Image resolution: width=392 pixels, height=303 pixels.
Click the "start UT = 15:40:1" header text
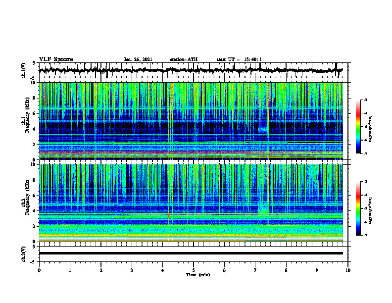pyautogui.click(x=239, y=59)
